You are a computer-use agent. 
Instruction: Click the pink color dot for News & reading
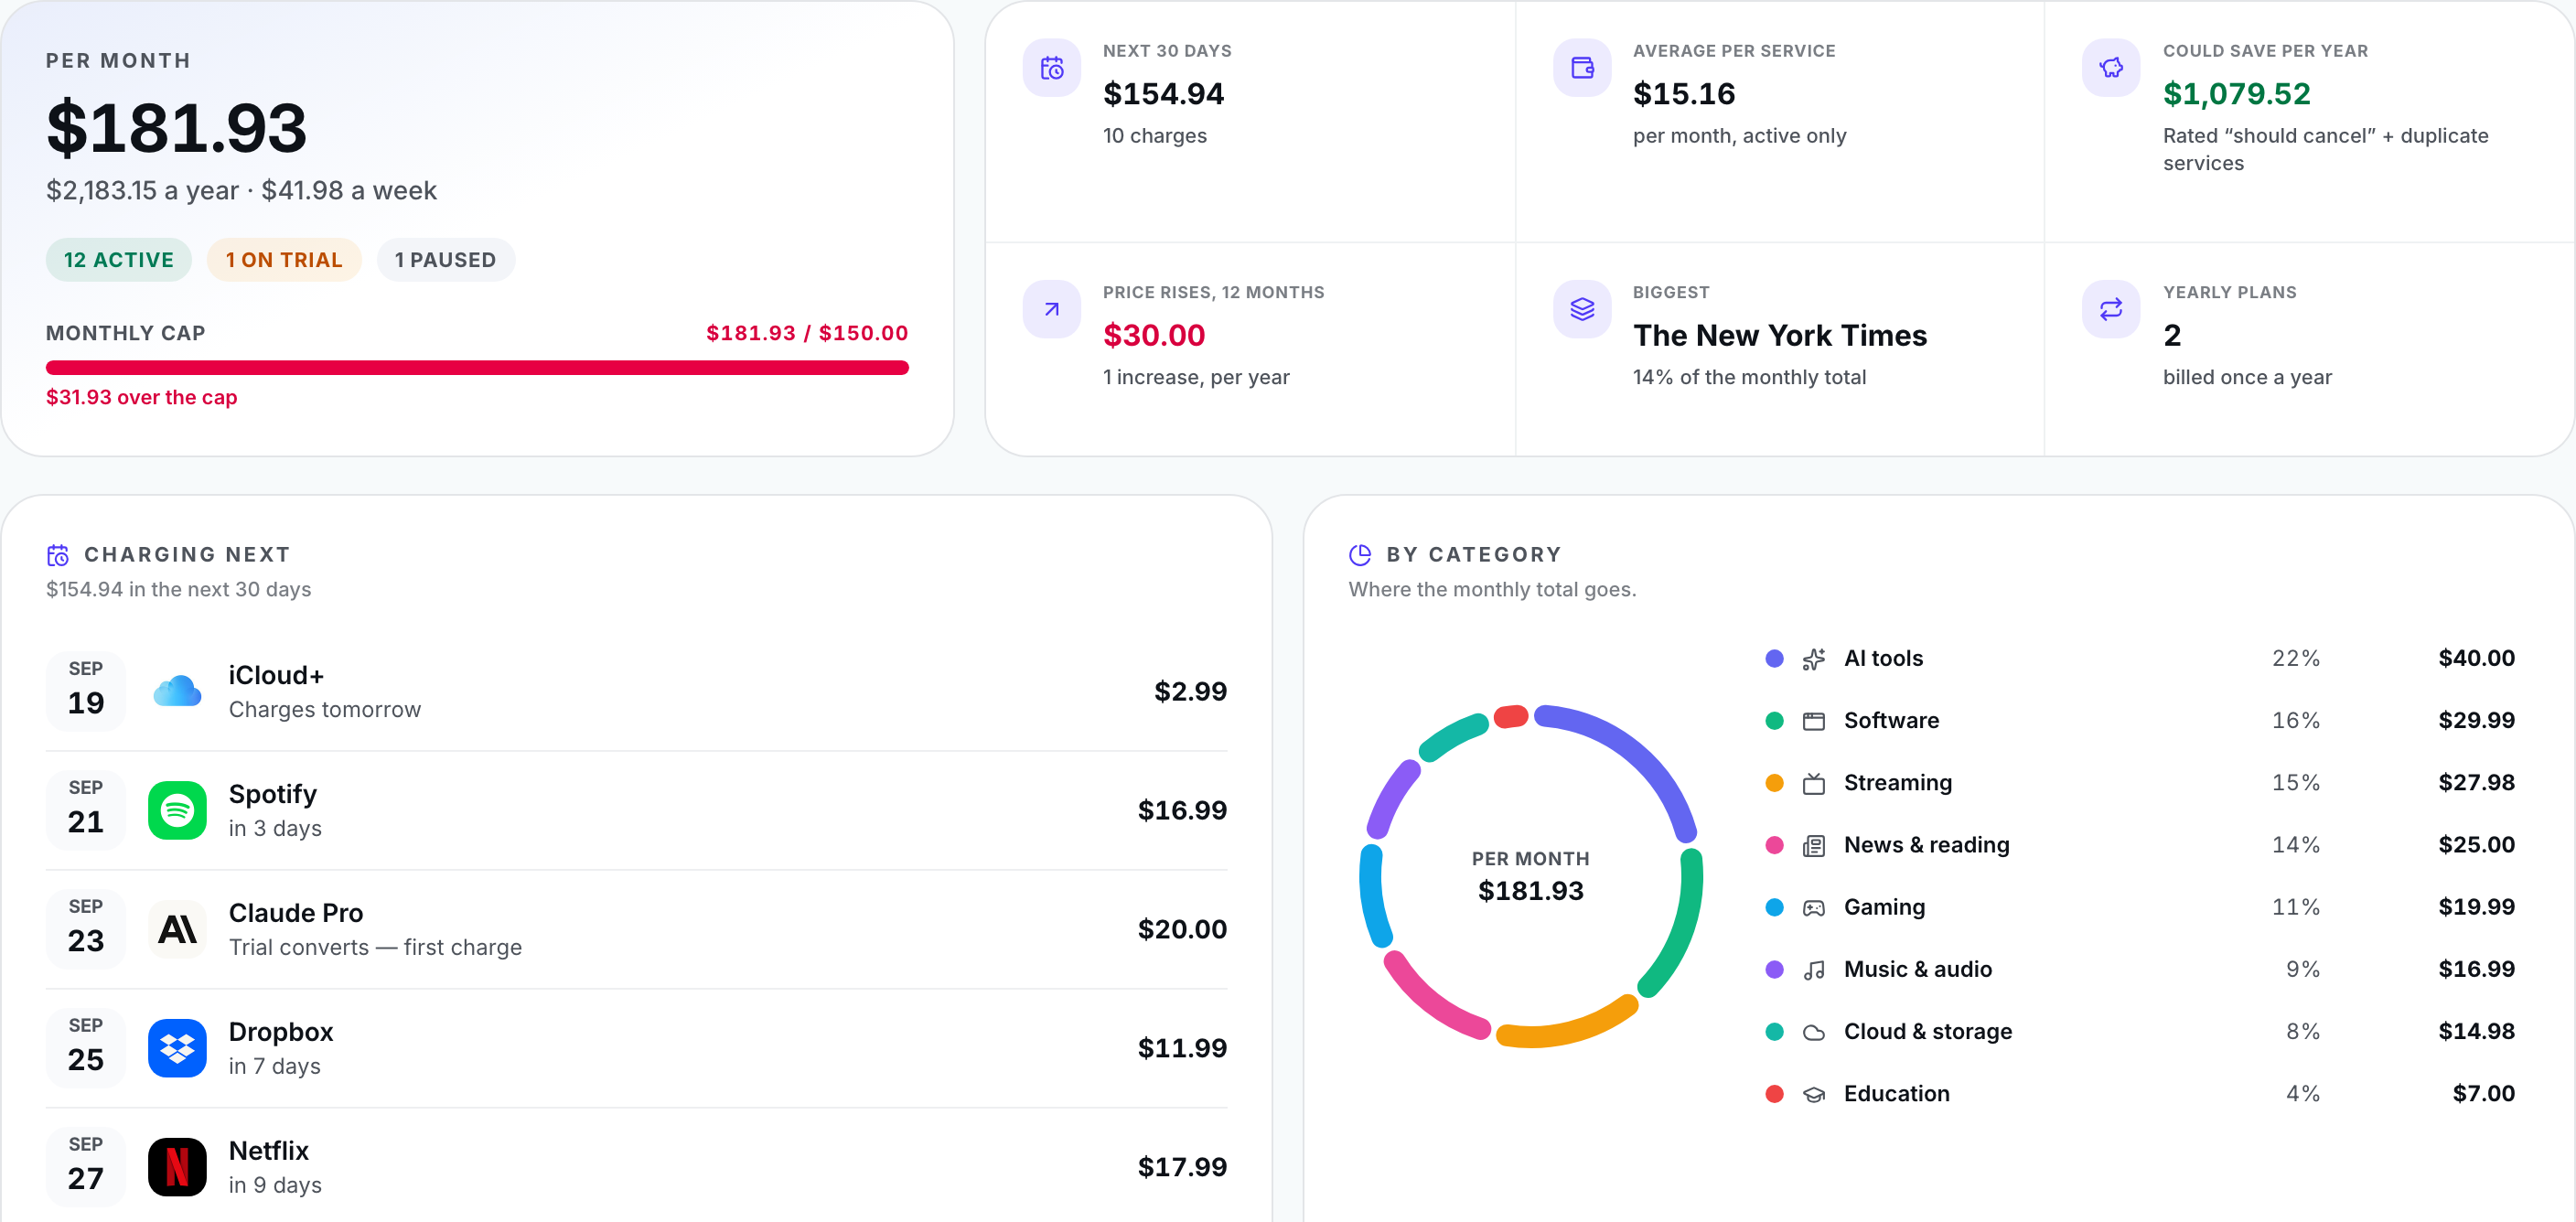(x=1775, y=845)
